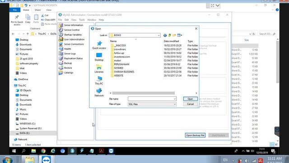Select OneDrive in Explorer navigation pane
The height and width of the screenshot is (163, 289).
point(23,79)
